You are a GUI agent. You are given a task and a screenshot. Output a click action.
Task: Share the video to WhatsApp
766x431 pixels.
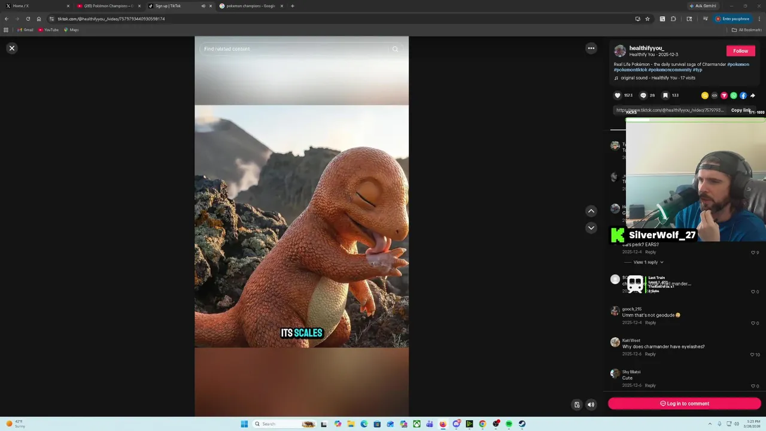pyautogui.click(x=734, y=95)
